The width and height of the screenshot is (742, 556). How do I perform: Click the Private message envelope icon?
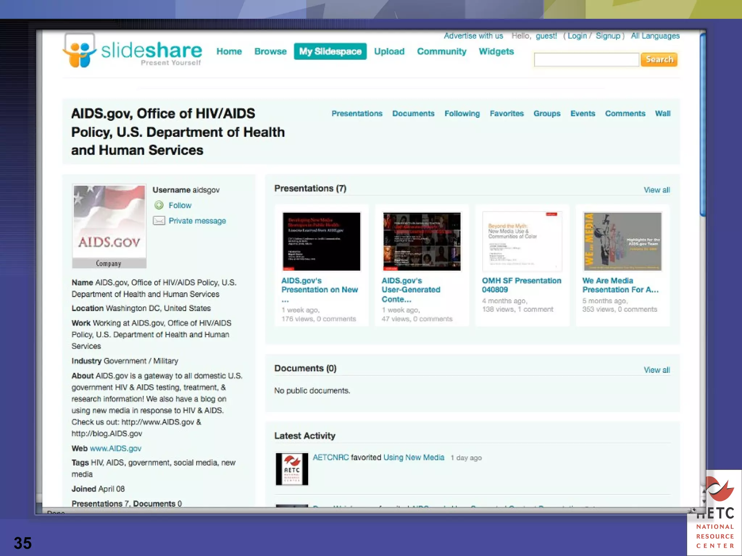(159, 221)
